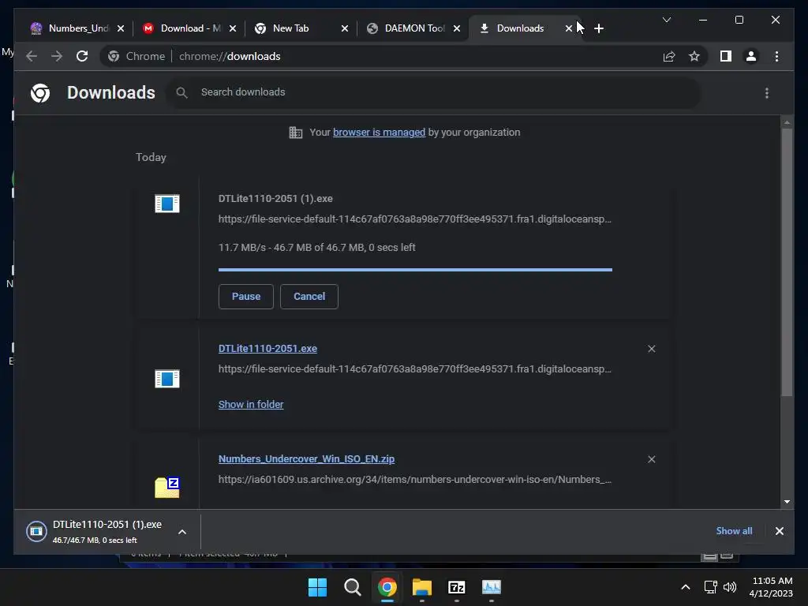Cancel the DTLite1110-2051 (1).exe download
Screen dimensions: 808x606
[309, 297]
